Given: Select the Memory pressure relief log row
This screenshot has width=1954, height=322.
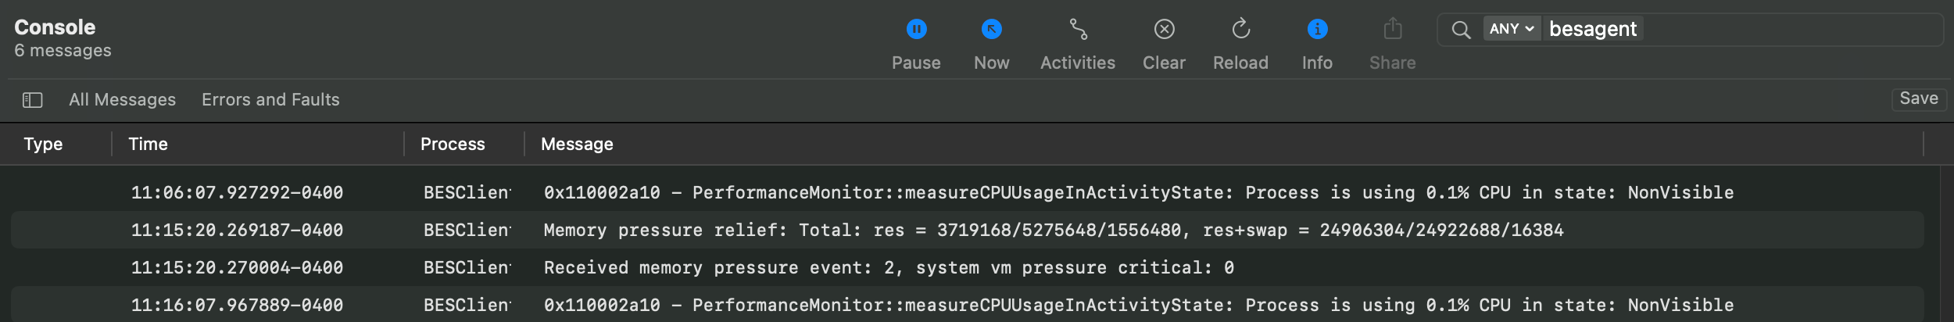Looking at the screenshot, I should [968, 230].
